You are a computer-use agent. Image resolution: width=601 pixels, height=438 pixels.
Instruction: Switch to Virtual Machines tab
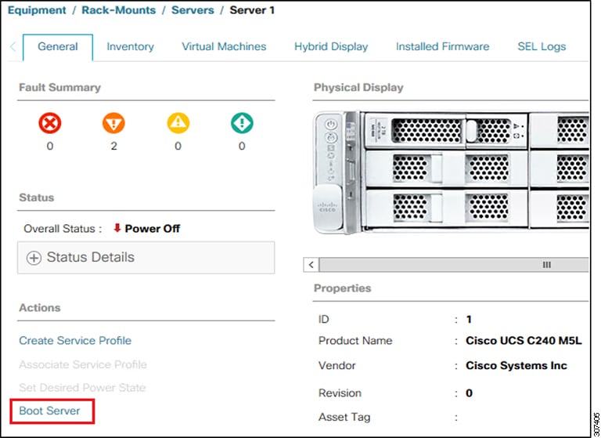click(224, 46)
